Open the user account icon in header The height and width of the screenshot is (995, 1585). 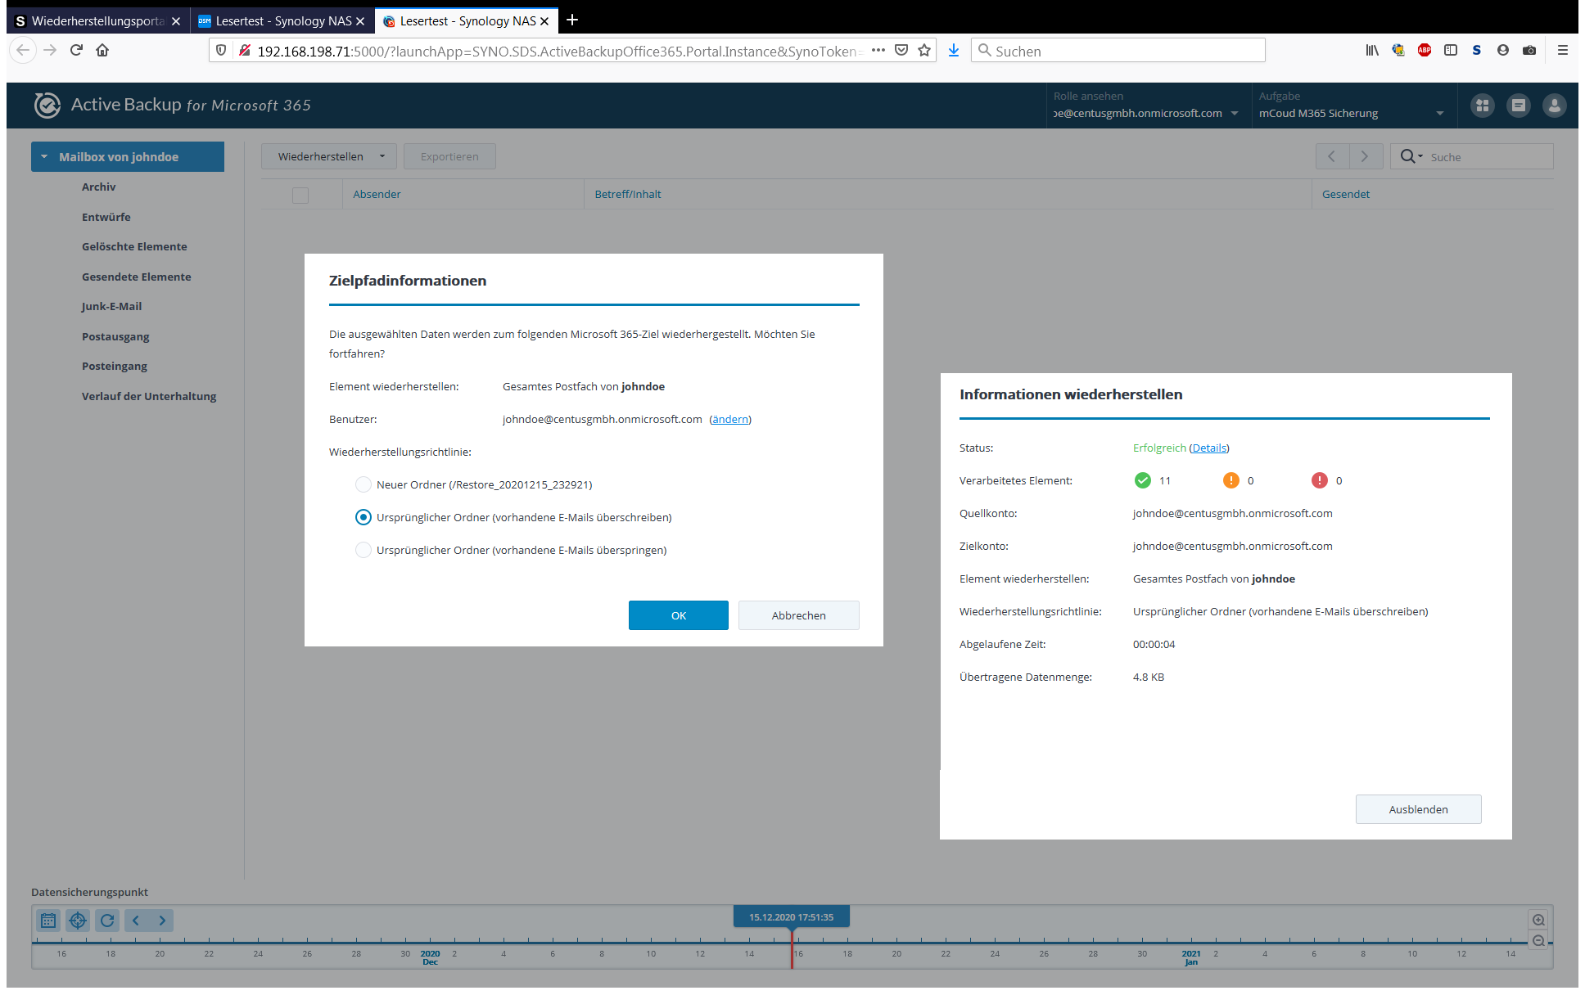pyautogui.click(x=1554, y=106)
